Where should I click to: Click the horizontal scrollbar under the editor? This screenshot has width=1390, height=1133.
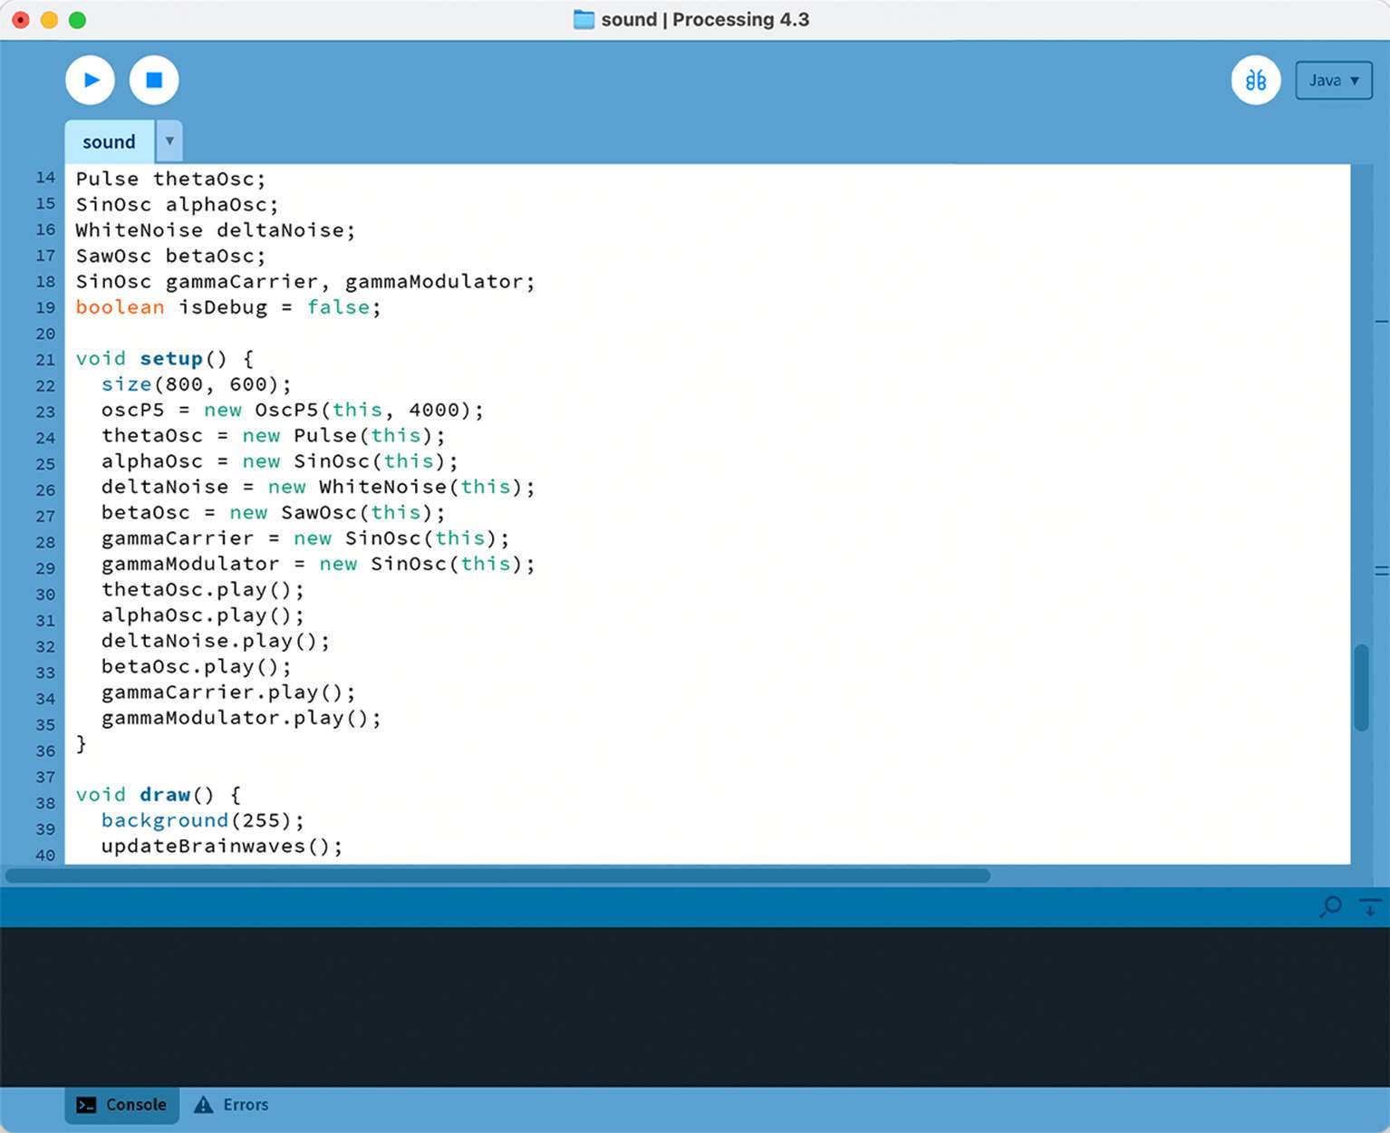click(498, 876)
